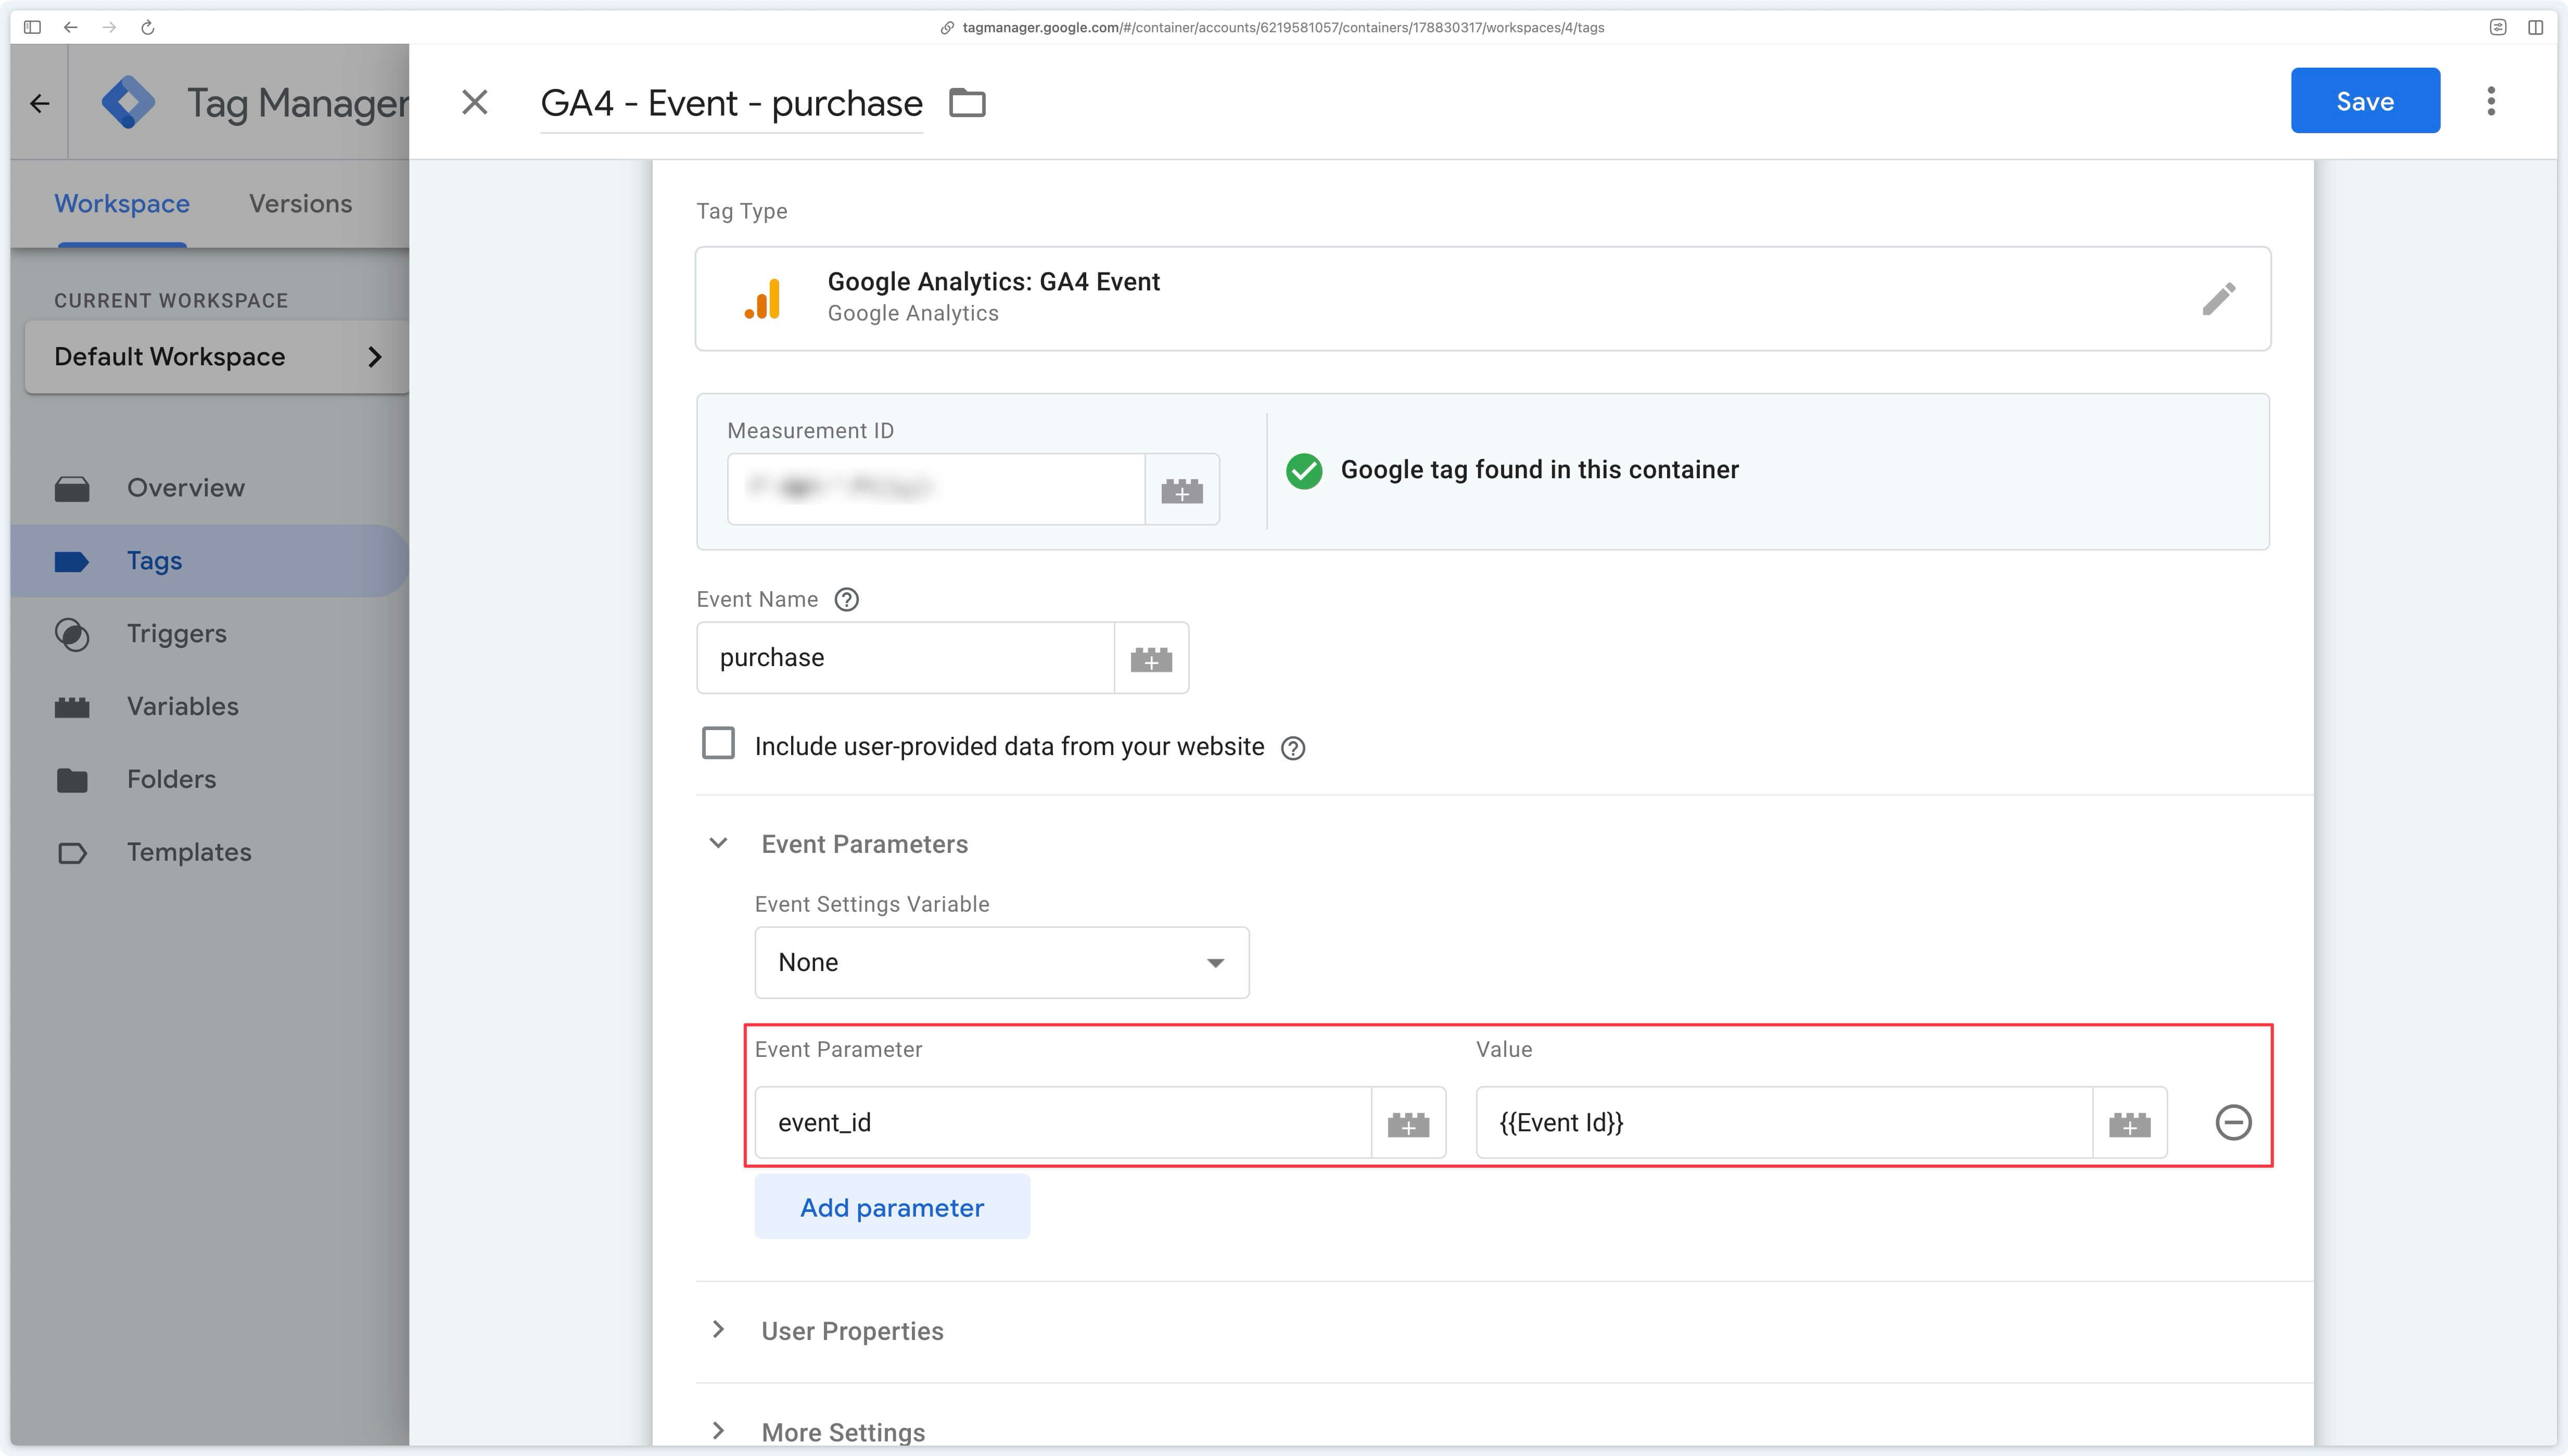Insert a variable for the event_id parameter
The width and height of the screenshot is (2568, 1456).
(x=1408, y=1123)
